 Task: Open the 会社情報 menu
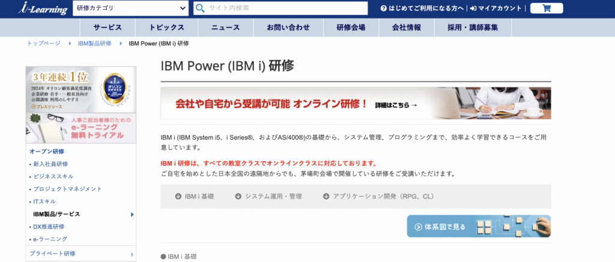pos(407,28)
